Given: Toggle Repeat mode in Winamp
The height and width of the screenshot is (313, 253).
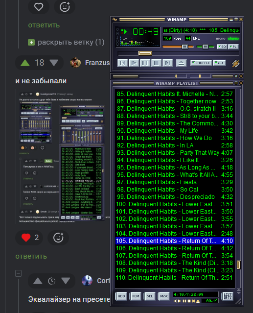Looking at the screenshot, I should coord(219,63).
